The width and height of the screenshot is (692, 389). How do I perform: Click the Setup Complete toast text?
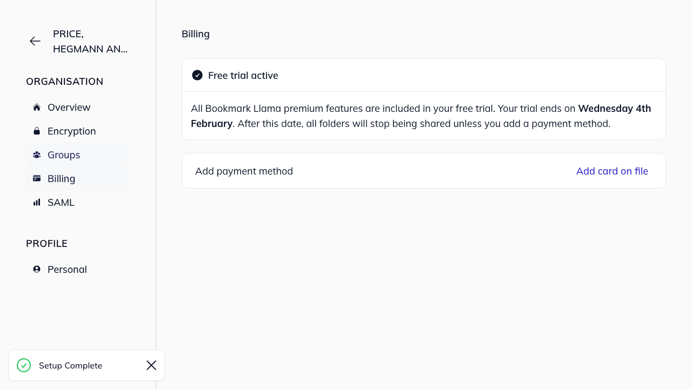tap(70, 366)
